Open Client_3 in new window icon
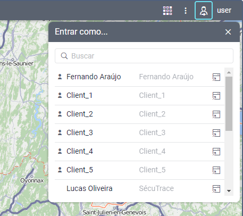The height and width of the screenshot is (216, 243). [x=216, y=133]
